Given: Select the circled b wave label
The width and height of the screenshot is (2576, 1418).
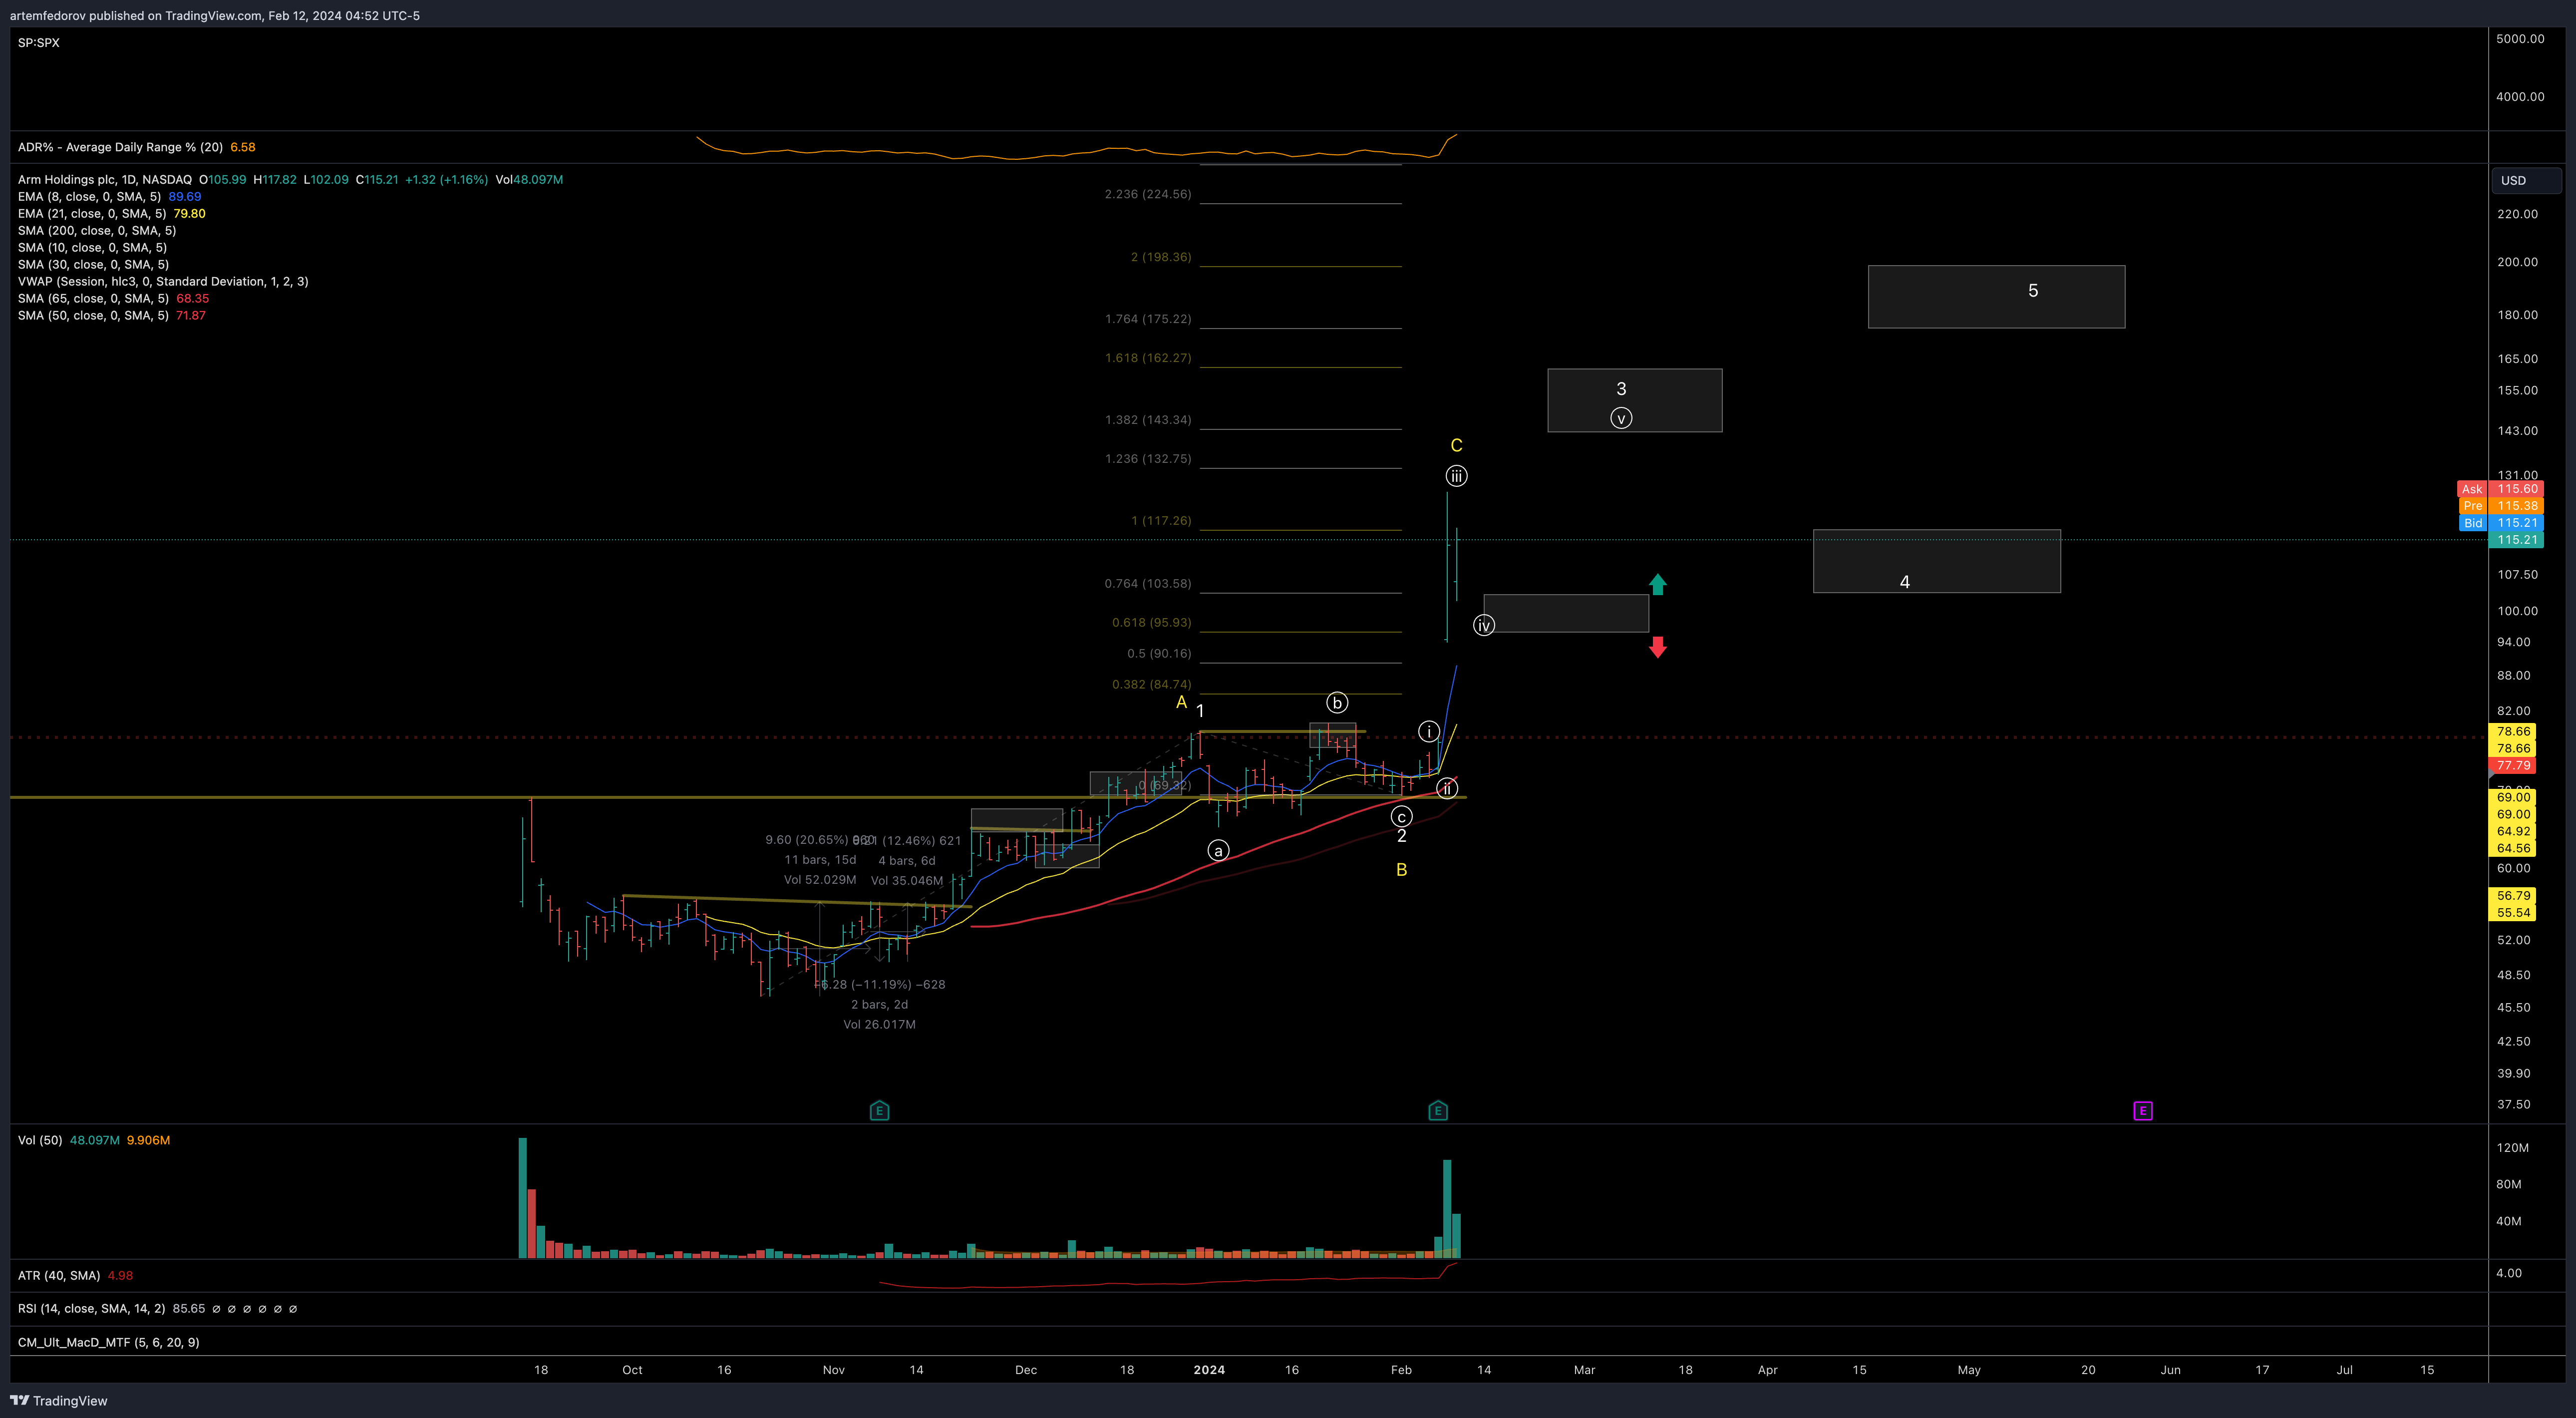Looking at the screenshot, I should coord(1337,703).
